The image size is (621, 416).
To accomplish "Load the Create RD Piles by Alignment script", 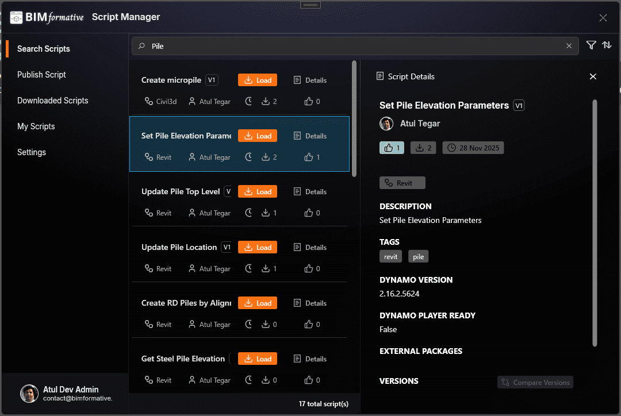I will click(x=257, y=303).
